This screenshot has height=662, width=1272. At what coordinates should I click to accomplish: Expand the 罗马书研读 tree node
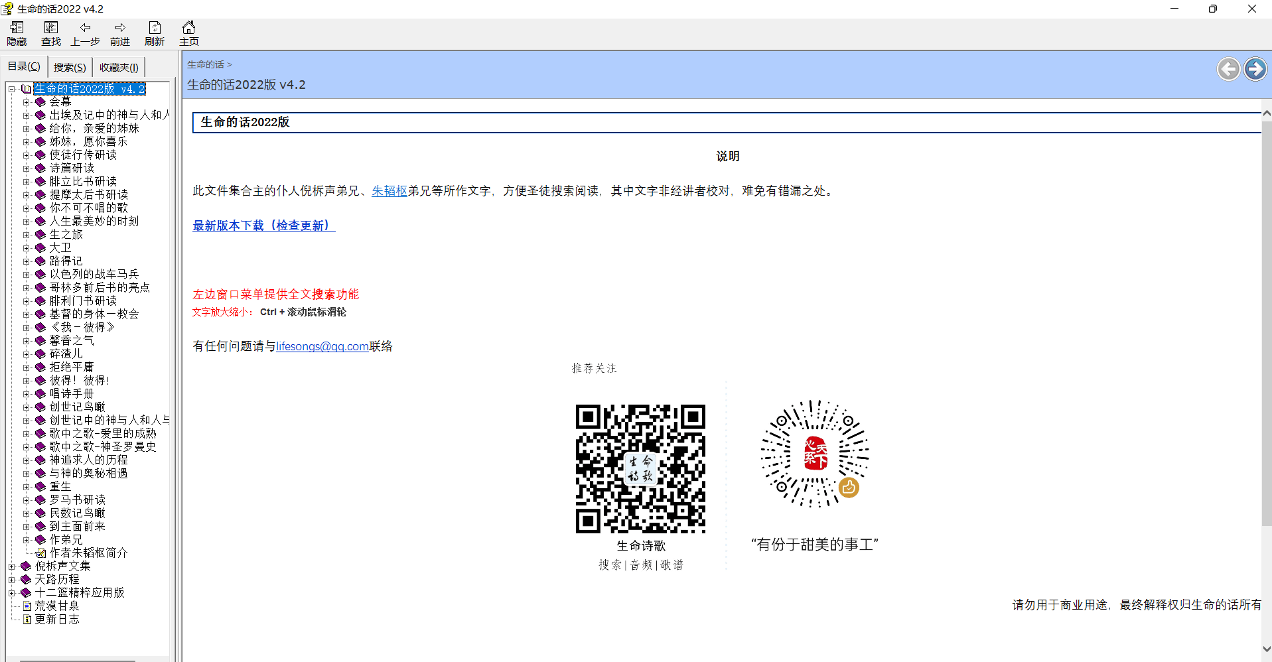coord(26,500)
